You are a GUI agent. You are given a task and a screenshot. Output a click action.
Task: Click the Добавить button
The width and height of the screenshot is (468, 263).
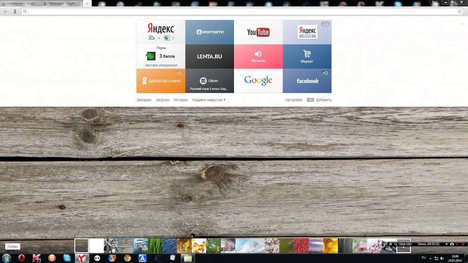click(x=319, y=100)
